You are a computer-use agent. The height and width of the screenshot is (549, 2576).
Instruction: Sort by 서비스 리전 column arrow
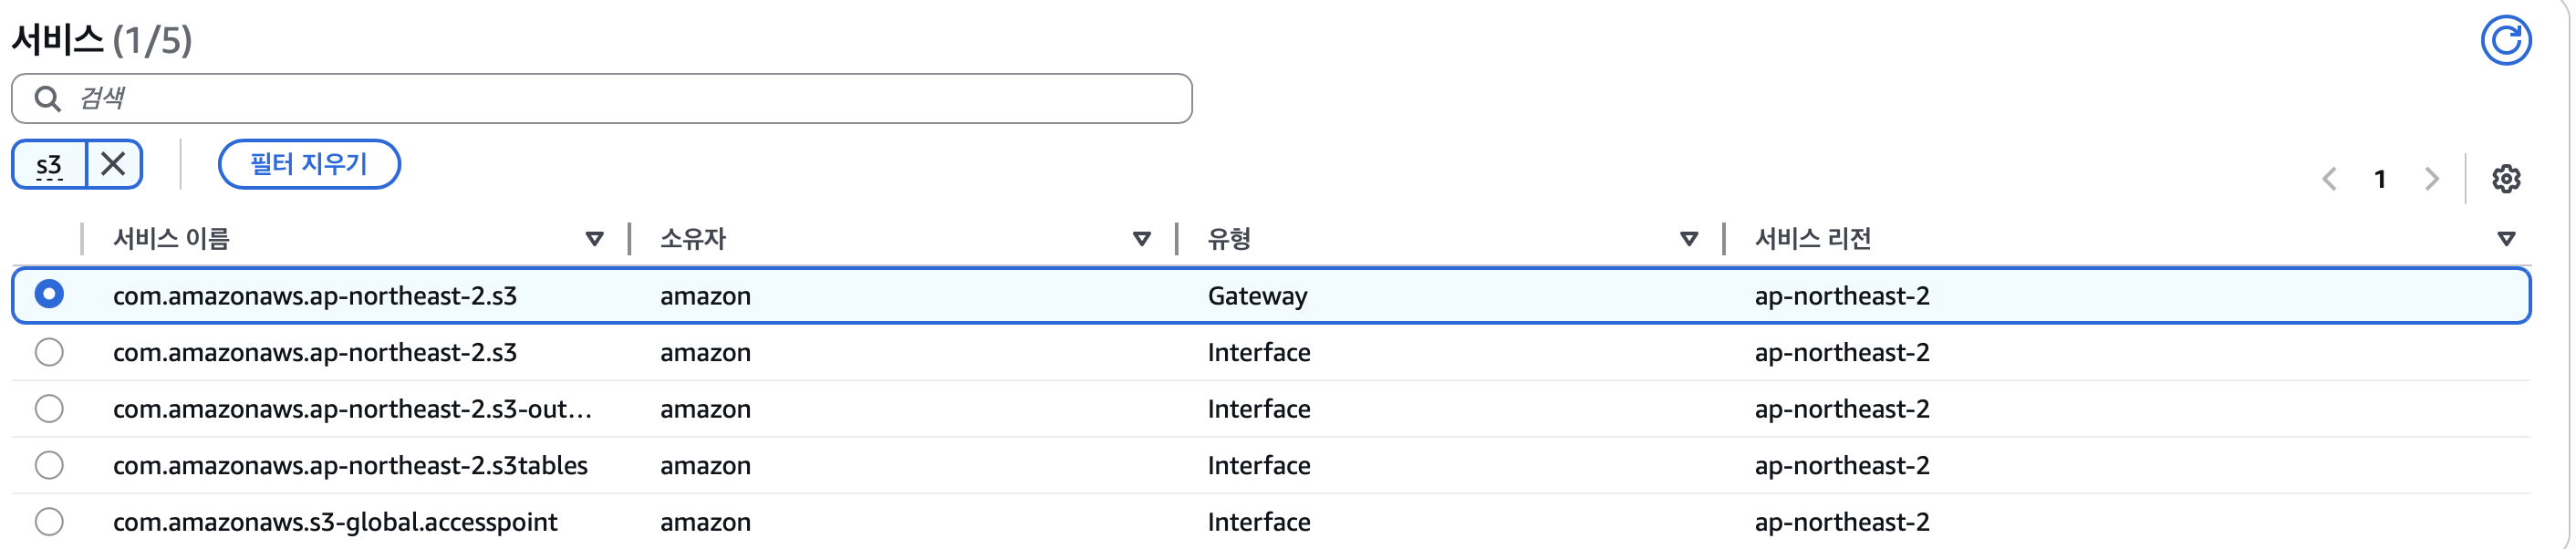2505,239
